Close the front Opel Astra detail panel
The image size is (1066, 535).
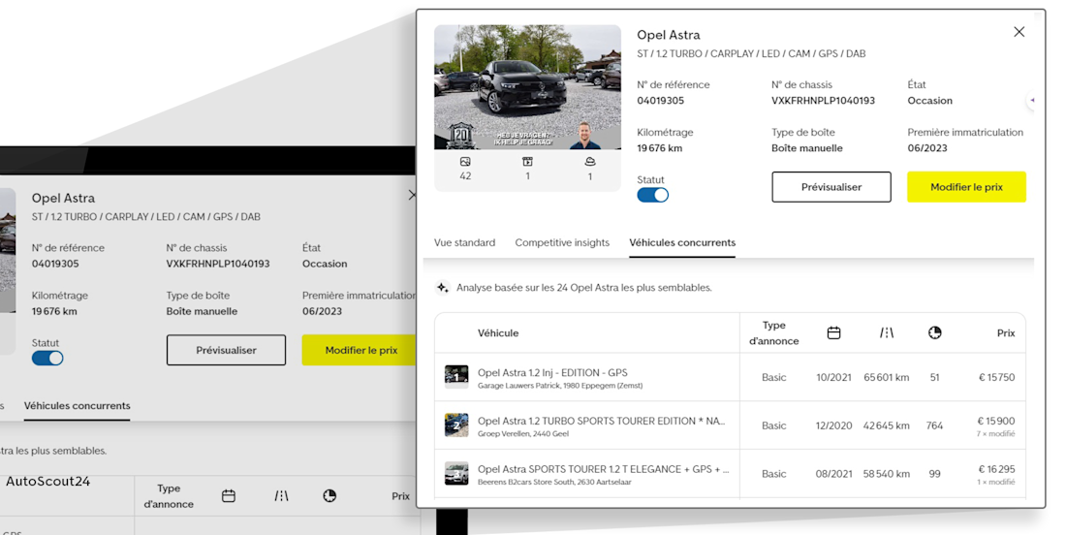tap(1019, 32)
